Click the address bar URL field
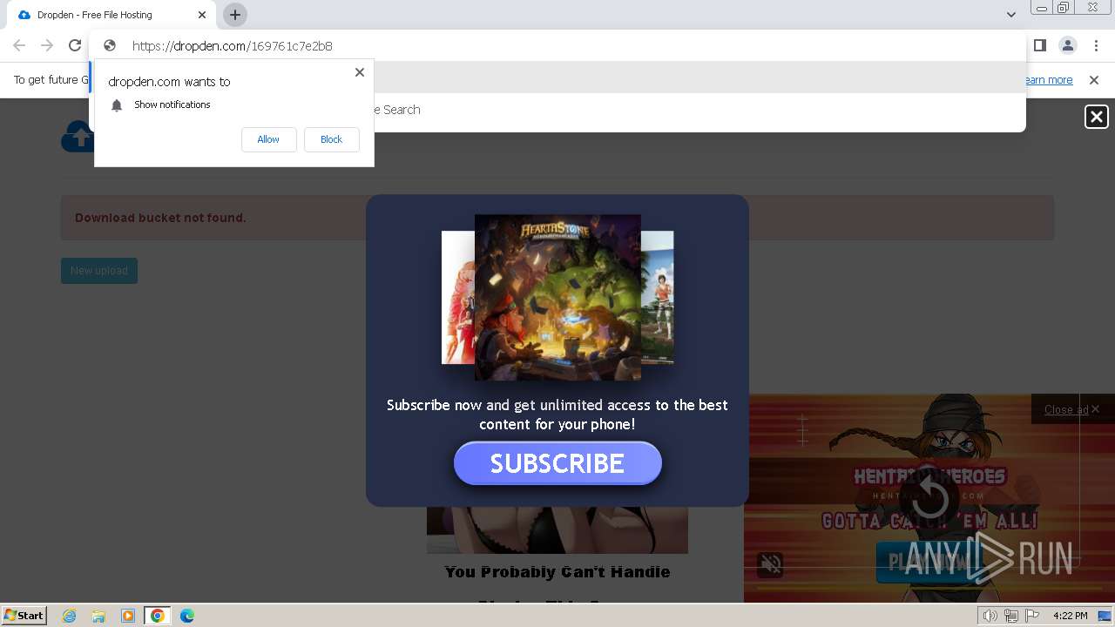 tap(557, 45)
